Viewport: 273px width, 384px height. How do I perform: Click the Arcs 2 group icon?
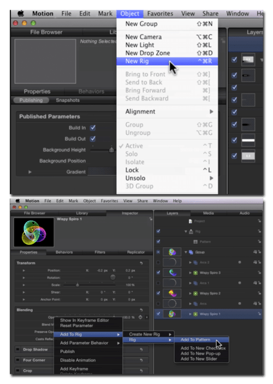(x=195, y=262)
